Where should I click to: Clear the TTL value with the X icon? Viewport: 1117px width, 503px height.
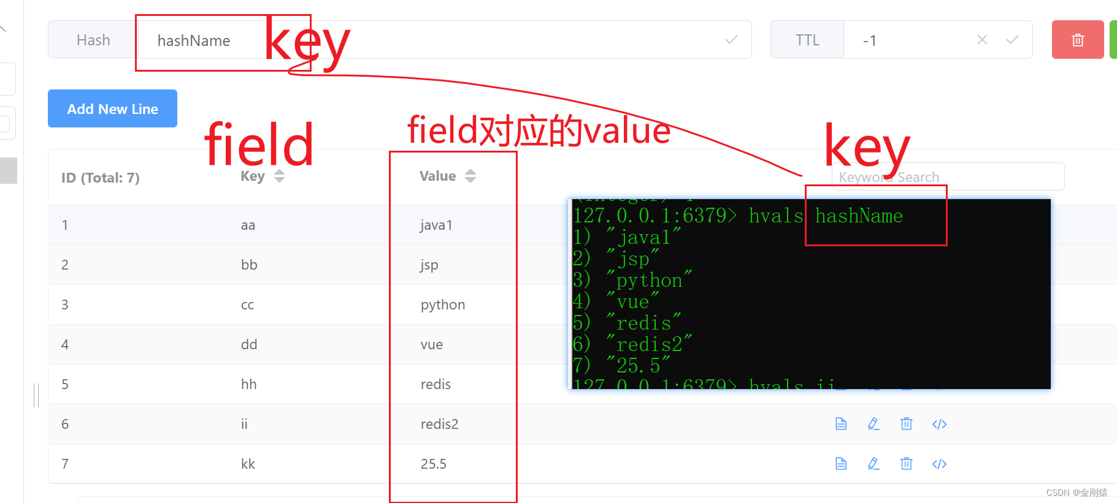point(982,40)
